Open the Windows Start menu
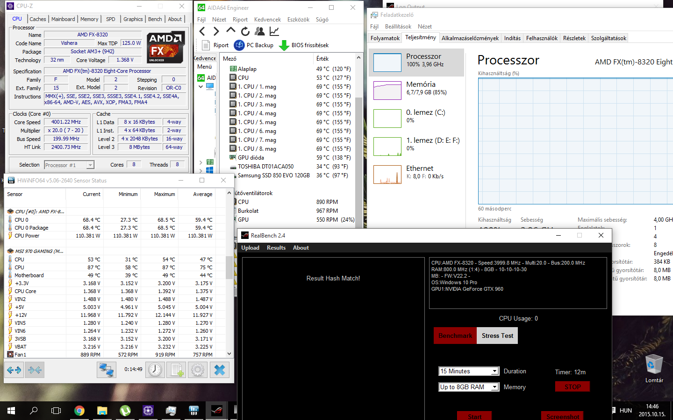 point(11,411)
